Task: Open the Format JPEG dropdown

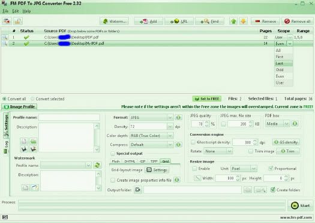Action: 151,117
